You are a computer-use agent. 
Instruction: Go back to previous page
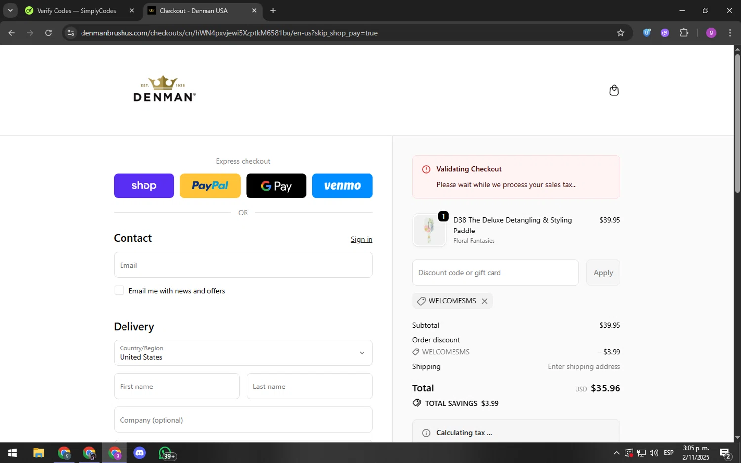click(x=11, y=33)
